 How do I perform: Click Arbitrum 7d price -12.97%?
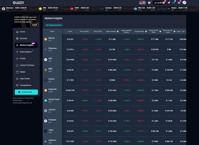click(x=98, y=141)
